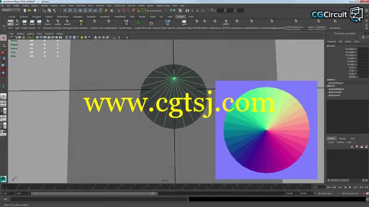
Task: Click the colorful normal map circle image
Action: coord(266,130)
